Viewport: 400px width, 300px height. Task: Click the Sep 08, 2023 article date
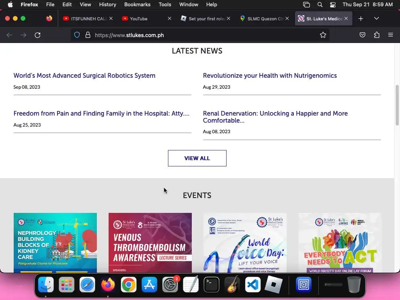(x=27, y=87)
